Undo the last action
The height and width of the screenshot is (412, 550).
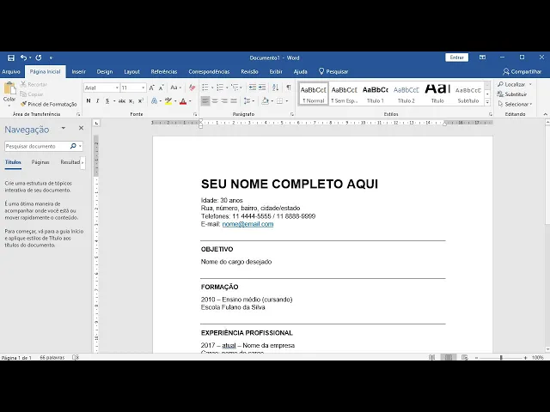[23, 58]
